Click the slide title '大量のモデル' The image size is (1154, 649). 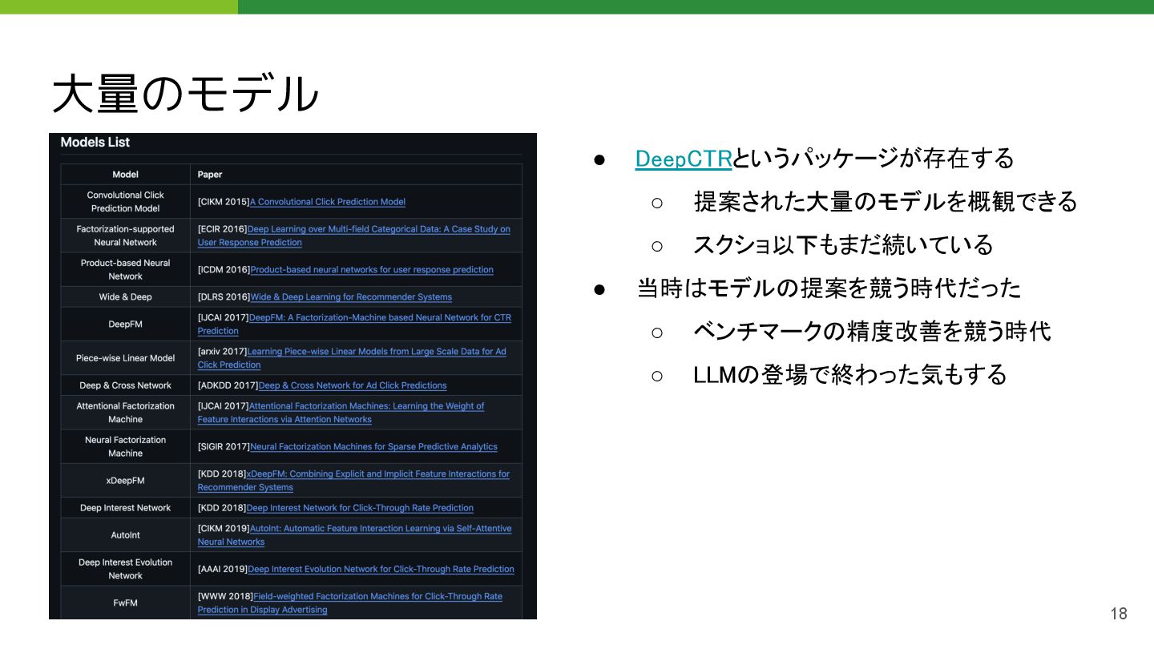click(186, 94)
